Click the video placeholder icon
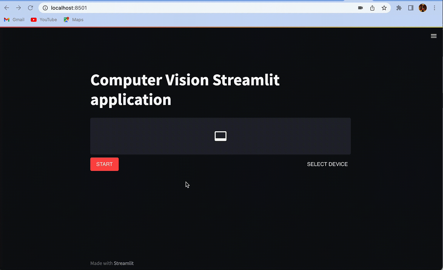The image size is (443, 270). (220, 136)
